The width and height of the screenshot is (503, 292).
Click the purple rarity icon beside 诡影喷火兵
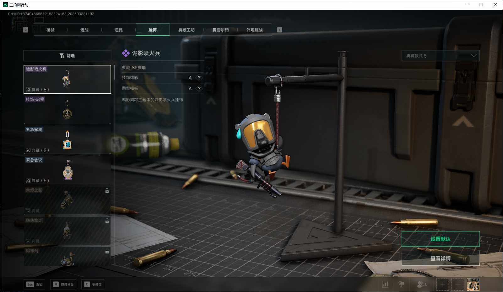click(126, 53)
